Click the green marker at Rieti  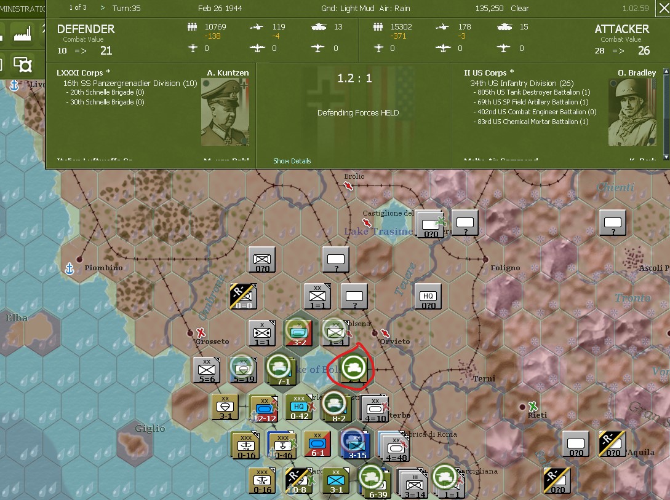click(532, 406)
